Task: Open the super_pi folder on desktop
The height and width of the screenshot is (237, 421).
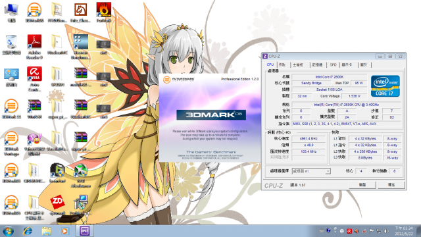Action: coord(57,109)
